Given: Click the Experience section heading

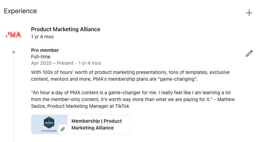Looking at the screenshot, I should coord(20,11).
